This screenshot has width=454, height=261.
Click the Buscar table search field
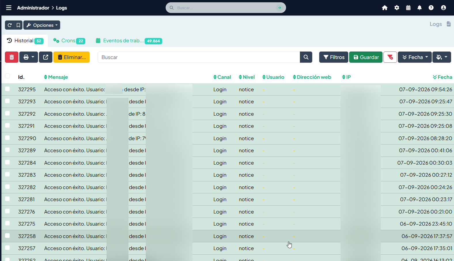199,57
